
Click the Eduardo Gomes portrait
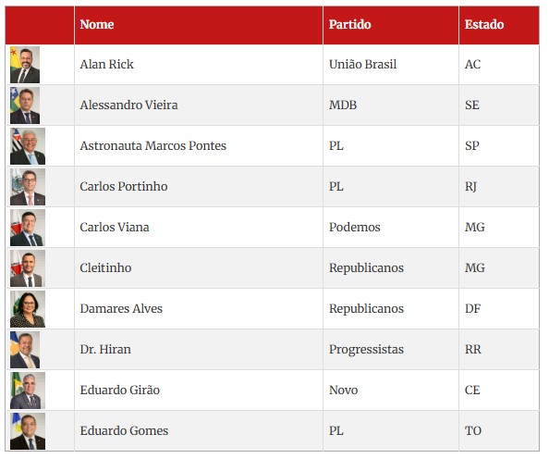tap(28, 431)
